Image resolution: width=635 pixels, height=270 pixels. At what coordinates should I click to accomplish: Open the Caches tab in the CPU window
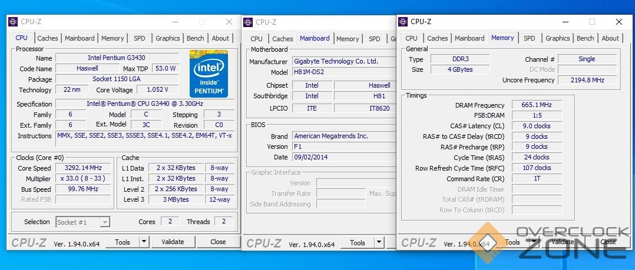pyautogui.click(x=48, y=38)
